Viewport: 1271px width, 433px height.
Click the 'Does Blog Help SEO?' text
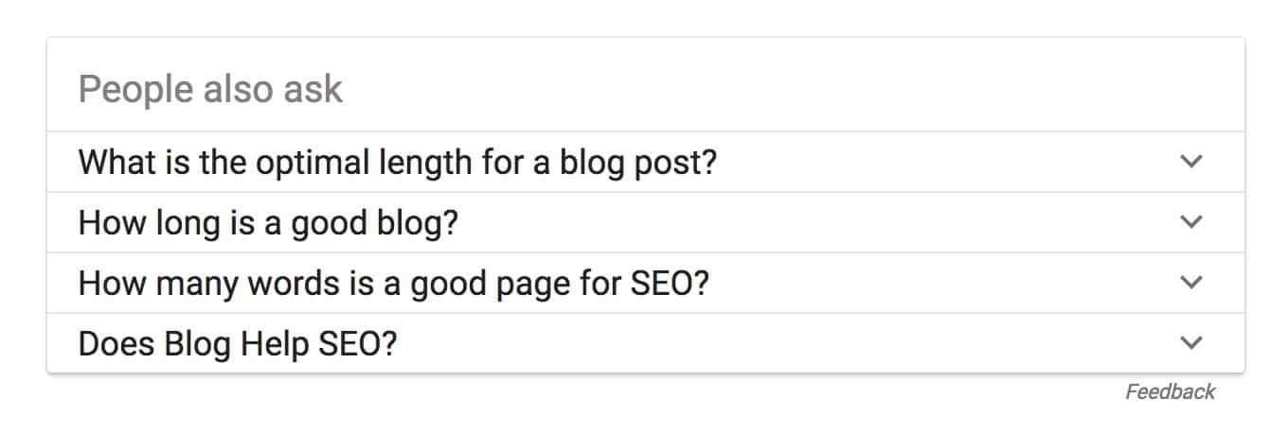pyautogui.click(x=237, y=343)
